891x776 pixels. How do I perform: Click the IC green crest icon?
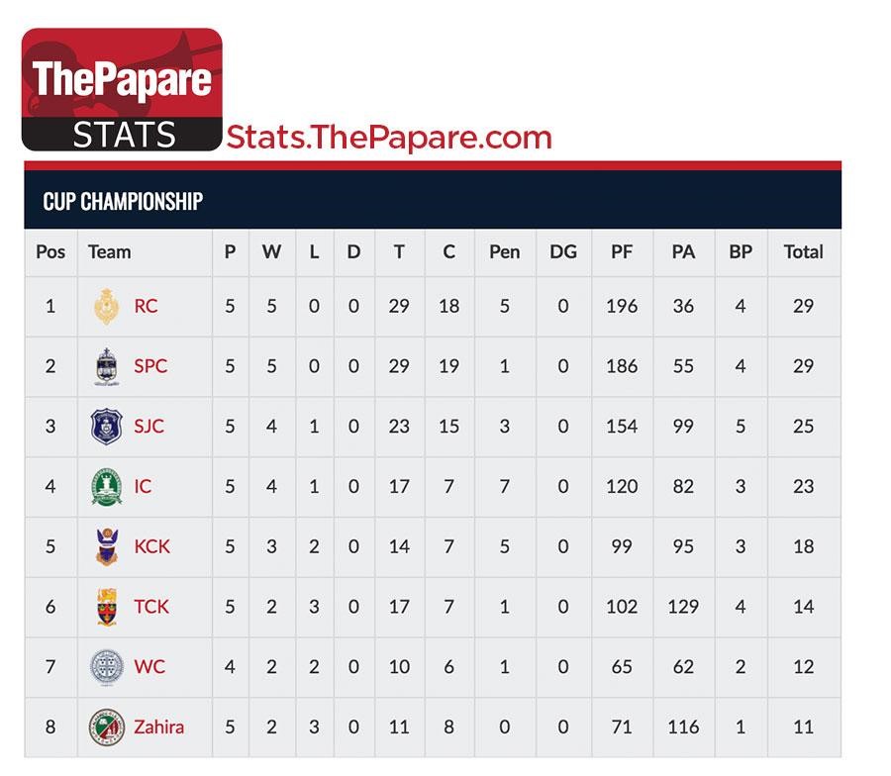[106, 487]
